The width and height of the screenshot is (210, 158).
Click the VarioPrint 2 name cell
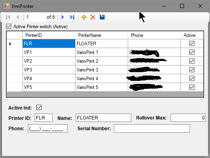(x=101, y=61)
